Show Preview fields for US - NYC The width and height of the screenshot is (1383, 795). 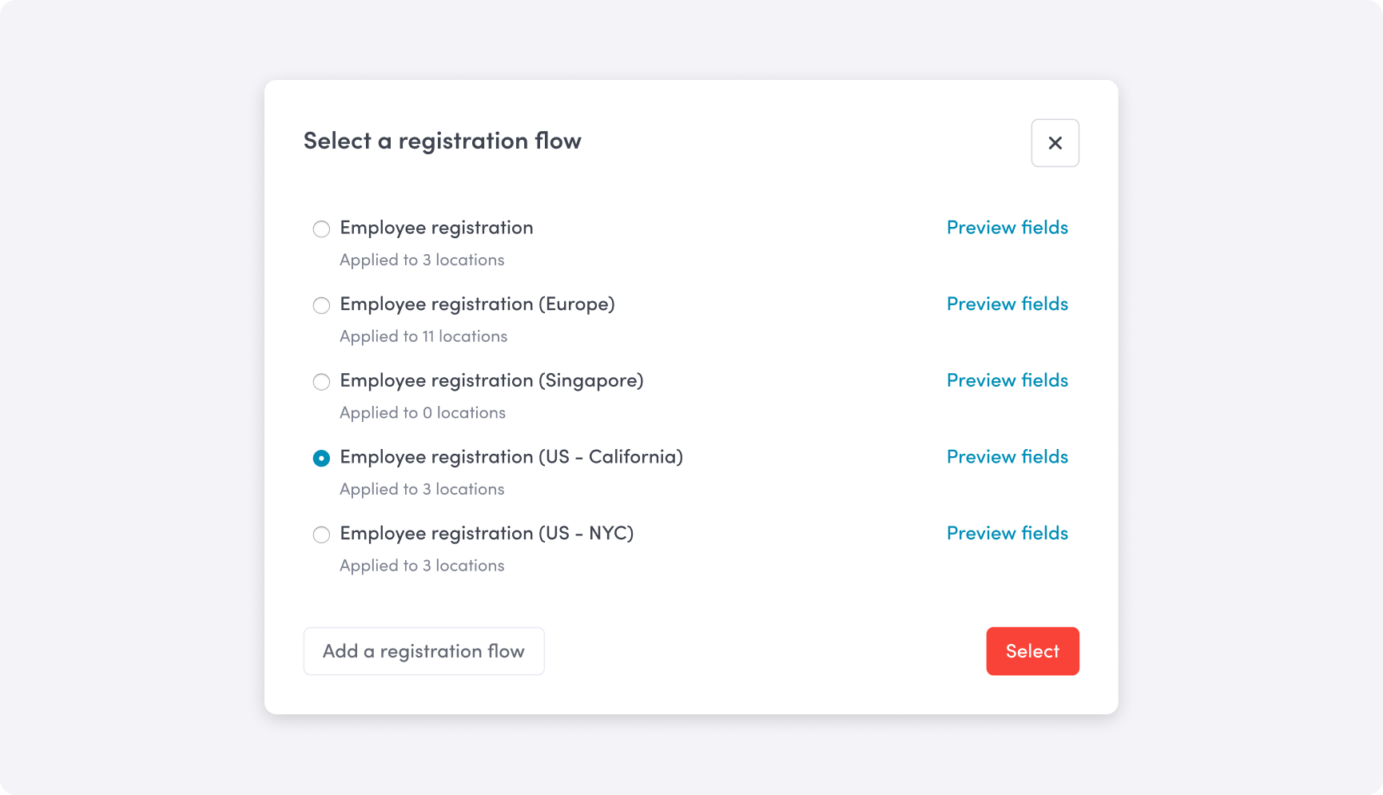click(x=1007, y=533)
